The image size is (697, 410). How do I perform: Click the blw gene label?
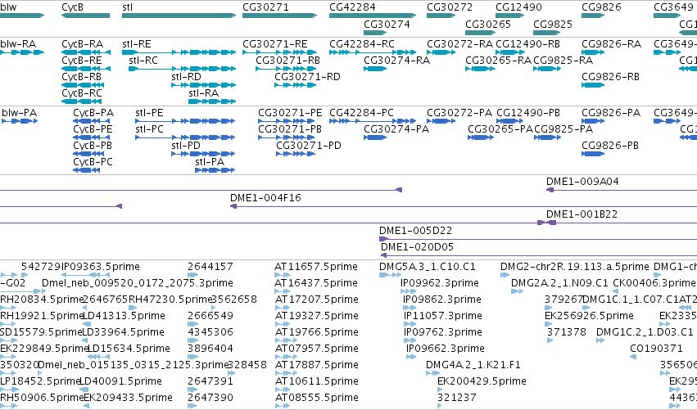click(8, 7)
